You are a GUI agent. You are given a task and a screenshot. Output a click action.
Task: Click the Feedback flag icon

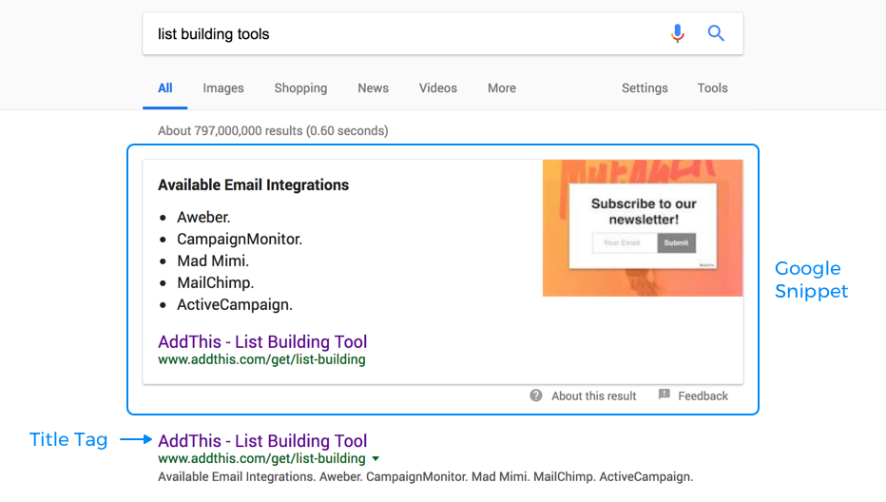coord(664,395)
